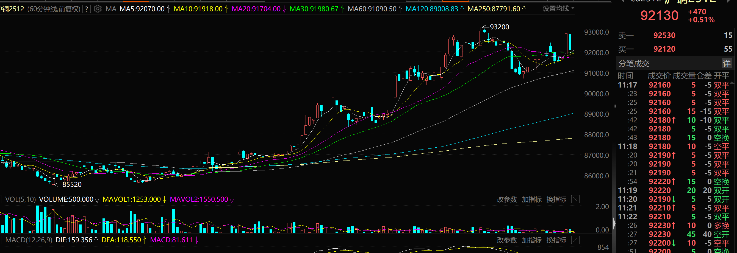Select the MA5:92070.00 value
737x253 pixels.
(x=142, y=9)
